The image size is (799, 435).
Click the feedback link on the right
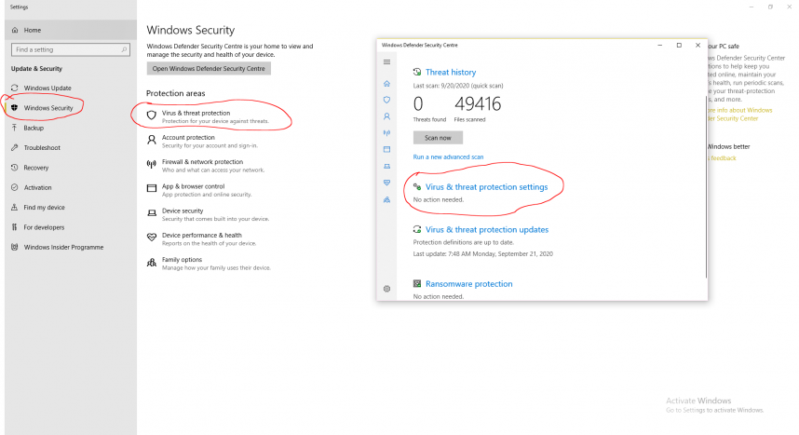[723, 158]
